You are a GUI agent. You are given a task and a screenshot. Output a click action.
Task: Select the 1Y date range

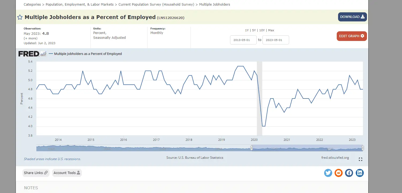pos(247,30)
